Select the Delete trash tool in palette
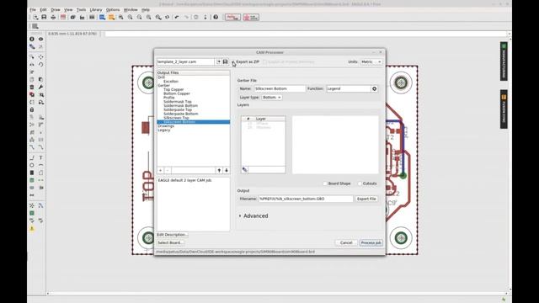 (x=32, y=87)
